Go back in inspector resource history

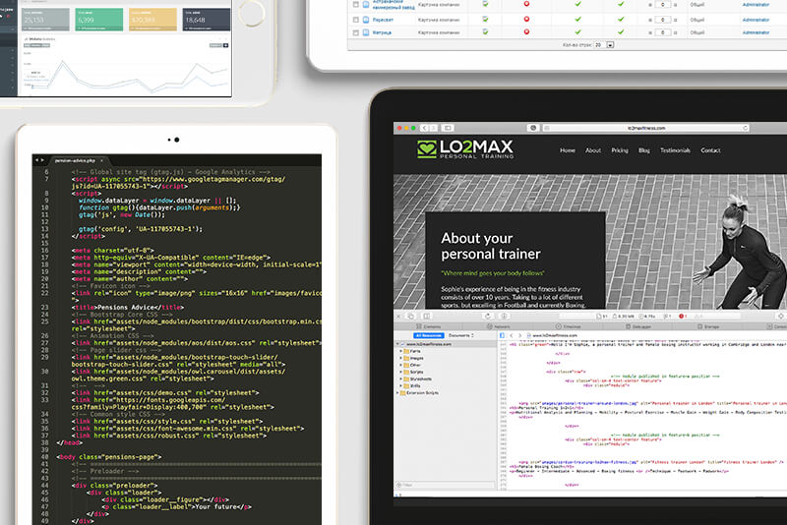(512, 335)
